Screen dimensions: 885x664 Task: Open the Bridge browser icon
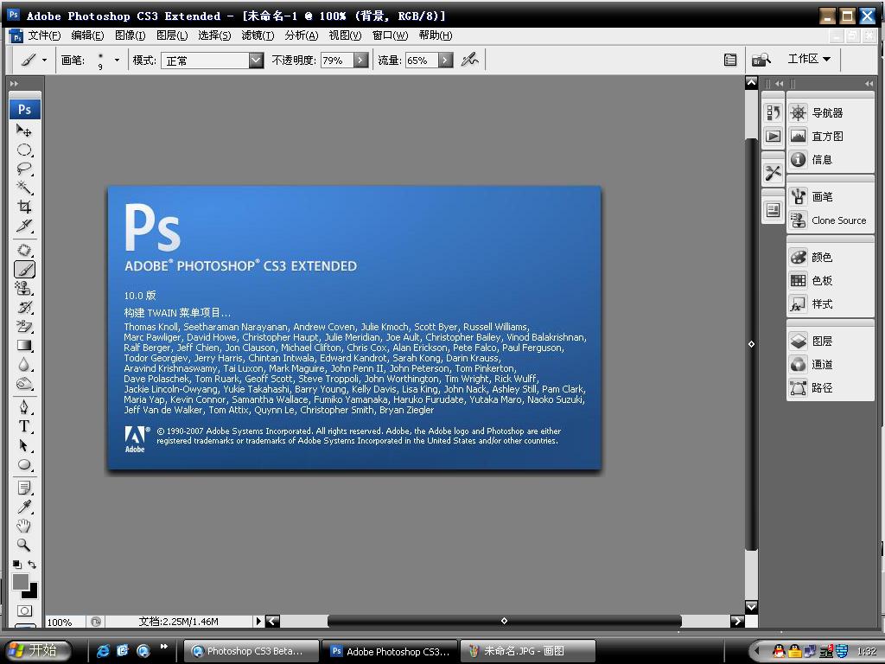click(761, 60)
